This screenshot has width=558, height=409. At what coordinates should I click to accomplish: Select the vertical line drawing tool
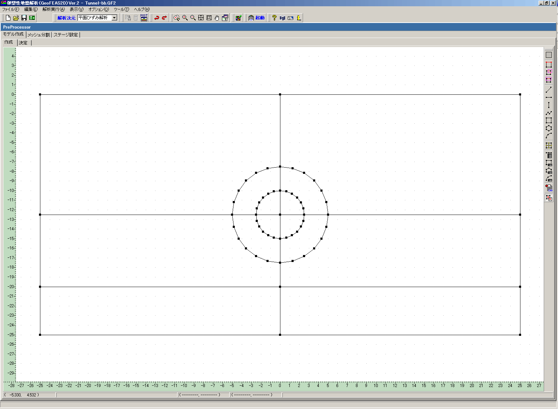point(549,105)
